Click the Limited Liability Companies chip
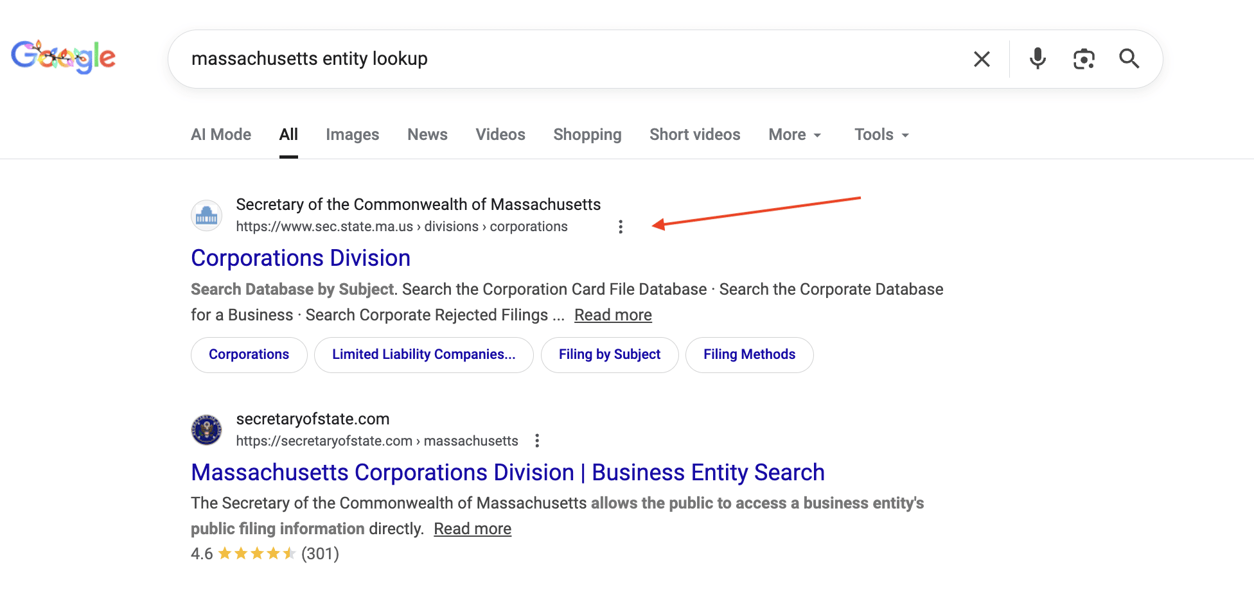Image resolution: width=1254 pixels, height=592 pixels. pyautogui.click(x=423, y=354)
